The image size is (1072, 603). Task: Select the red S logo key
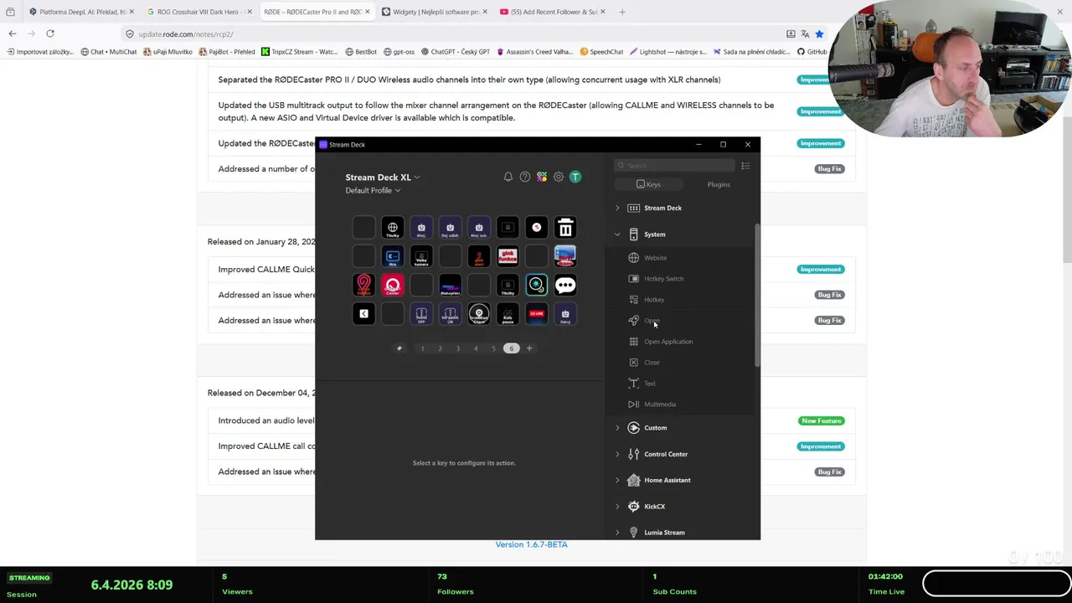537,228
